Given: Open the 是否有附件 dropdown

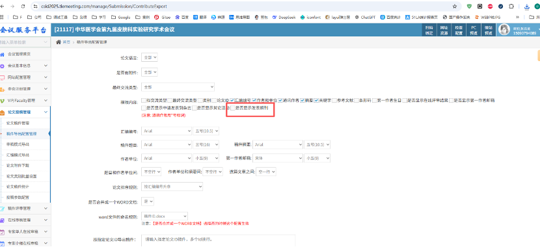Looking at the screenshot, I should pyautogui.click(x=150, y=72).
